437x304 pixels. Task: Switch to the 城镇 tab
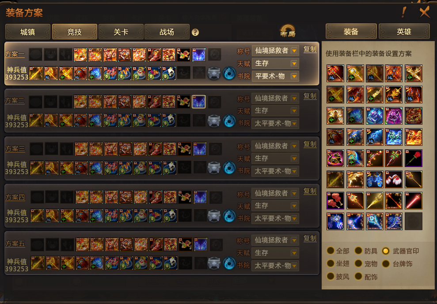27,32
